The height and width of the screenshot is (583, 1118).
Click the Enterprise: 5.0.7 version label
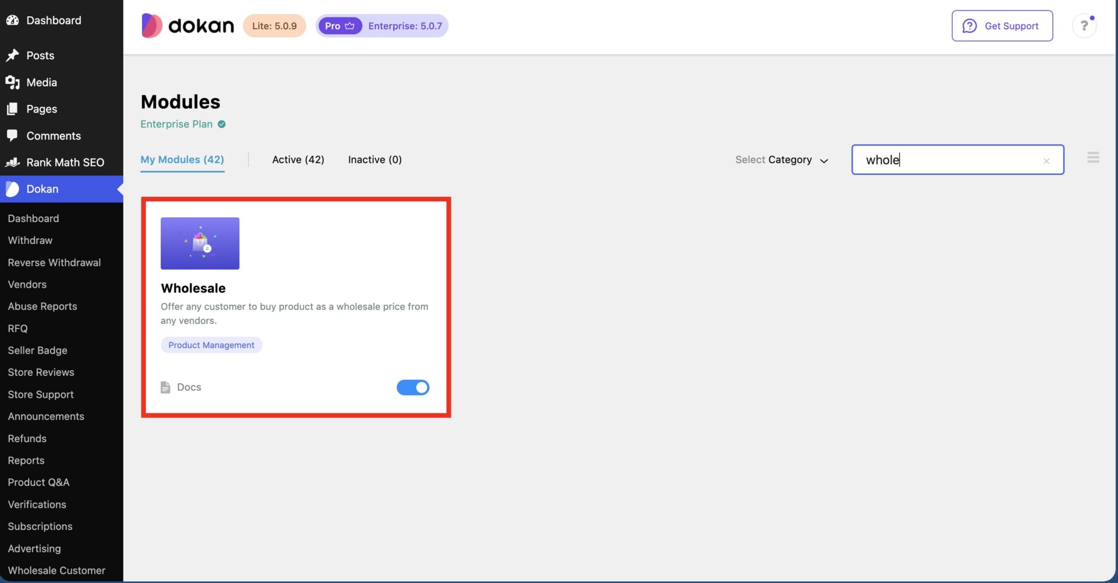click(x=405, y=26)
